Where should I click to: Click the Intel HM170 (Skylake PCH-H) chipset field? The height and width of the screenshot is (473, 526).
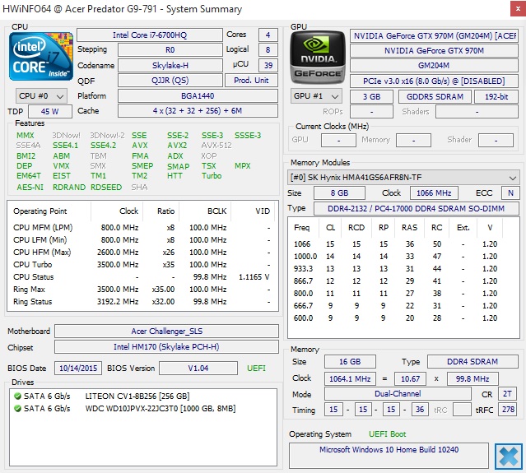pos(167,347)
